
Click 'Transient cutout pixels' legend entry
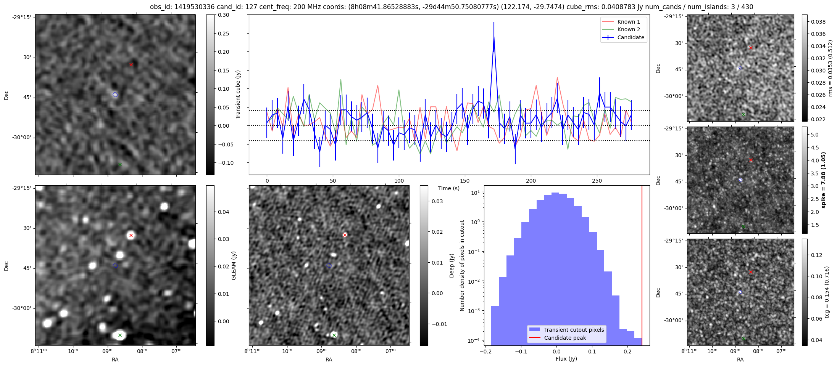coord(574,330)
